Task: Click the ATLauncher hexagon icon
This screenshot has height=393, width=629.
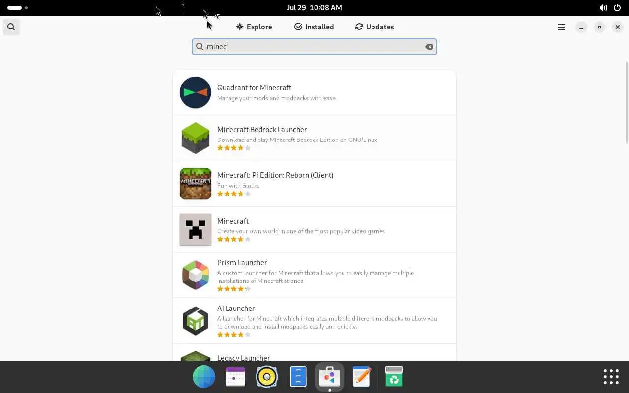Action: (196, 321)
